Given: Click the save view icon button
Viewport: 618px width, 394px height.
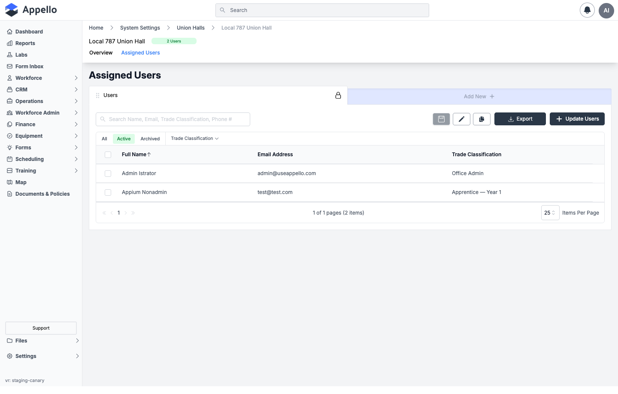Looking at the screenshot, I should pyautogui.click(x=441, y=119).
